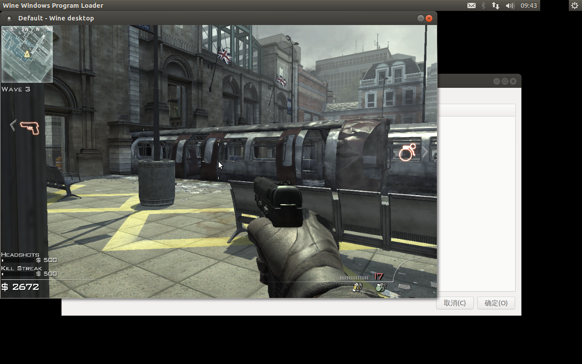Close the background dialog window

pyautogui.click(x=513, y=81)
